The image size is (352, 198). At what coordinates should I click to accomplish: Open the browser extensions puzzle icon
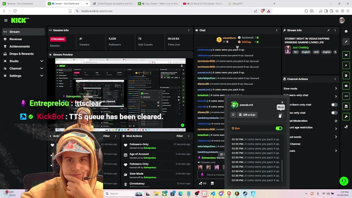click(x=306, y=11)
